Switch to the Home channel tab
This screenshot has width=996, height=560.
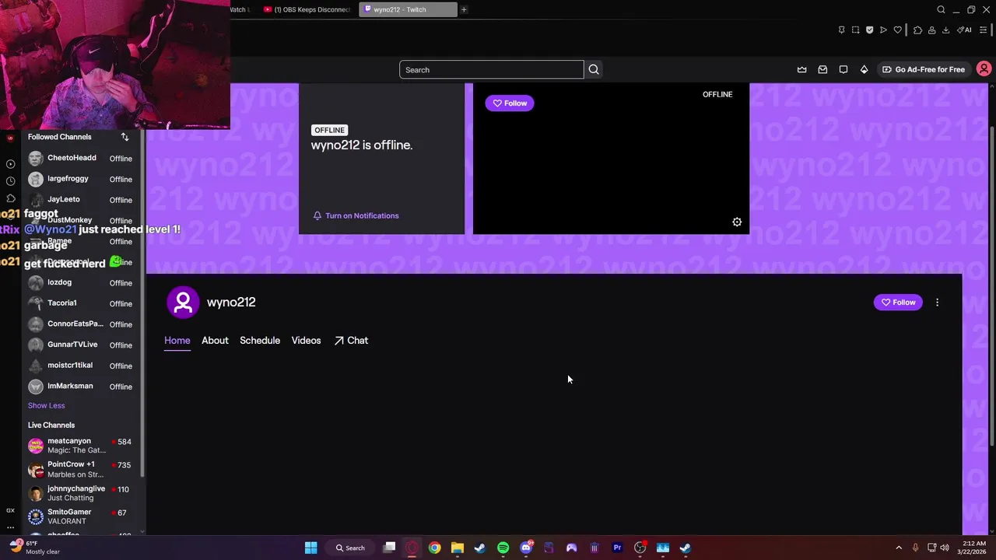[177, 341]
